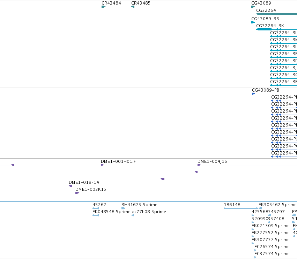Click the CG32264-RK transcript label
Image resolution: width=297 pixels, height=259 pixels.
(x=270, y=26)
